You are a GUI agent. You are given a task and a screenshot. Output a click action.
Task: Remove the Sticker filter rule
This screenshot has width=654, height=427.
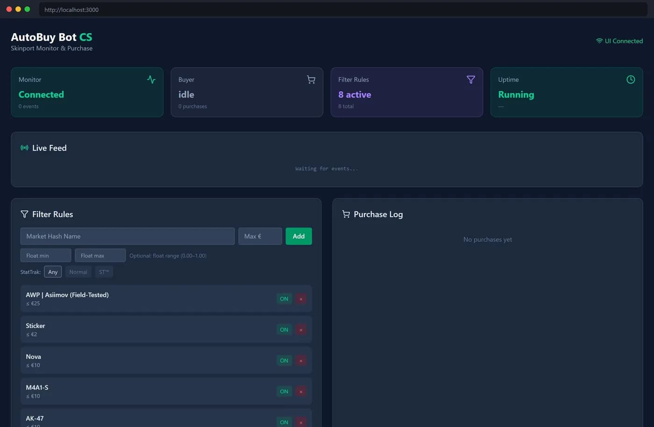pos(301,329)
